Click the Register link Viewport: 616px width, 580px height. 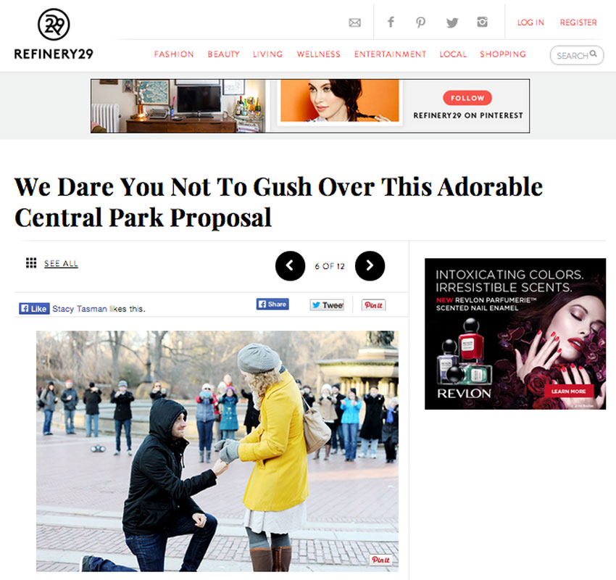[578, 22]
